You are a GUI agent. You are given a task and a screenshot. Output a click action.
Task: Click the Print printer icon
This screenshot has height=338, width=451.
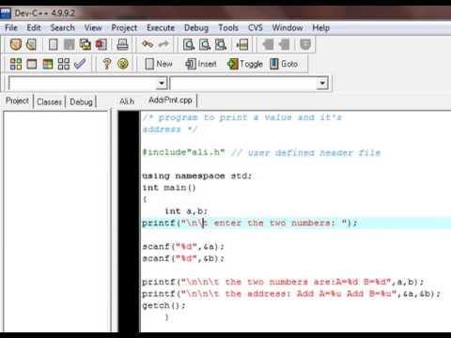click(122, 44)
